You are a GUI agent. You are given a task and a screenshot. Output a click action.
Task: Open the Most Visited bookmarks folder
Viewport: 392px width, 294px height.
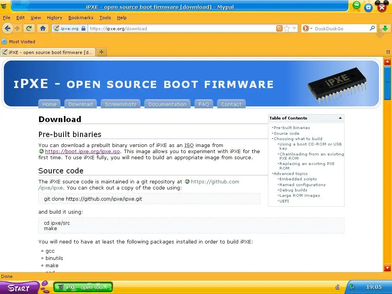pyautogui.click(x=18, y=41)
